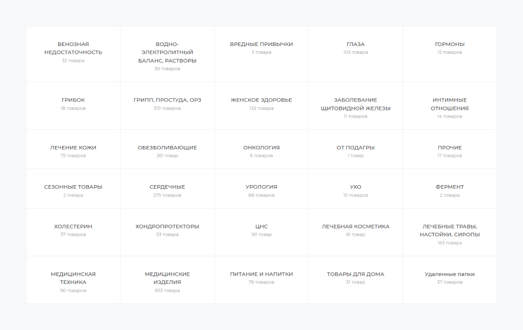Go to the Онкология category
Viewport: 523px width, 330px height.
coord(261,147)
